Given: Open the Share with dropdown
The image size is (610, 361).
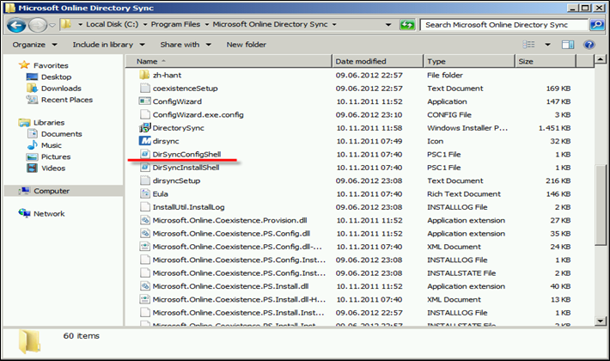Looking at the screenshot, I should tap(183, 44).
